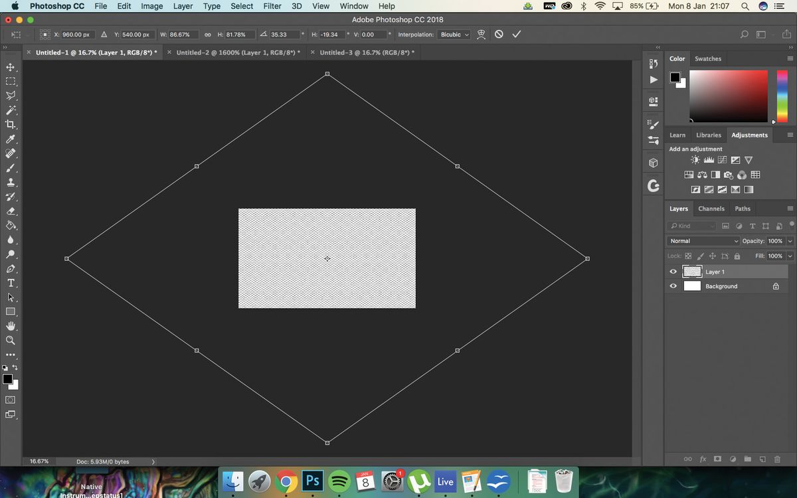Image resolution: width=797 pixels, height=498 pixels.
Task: Select the Eraser tool
Action: (x=9, y=211)
